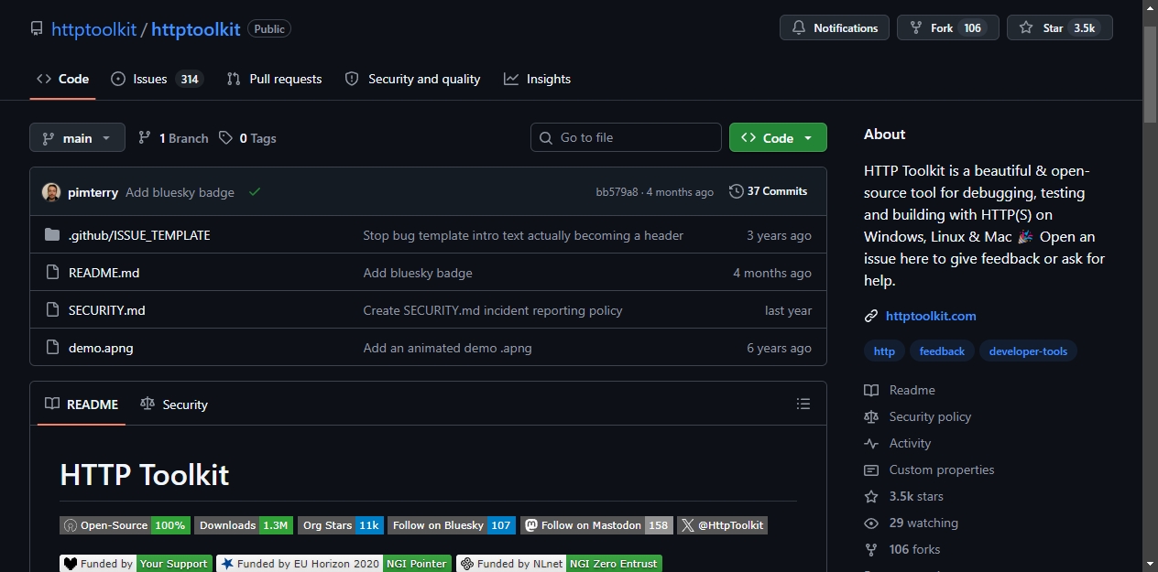Click the Follow on Mastodon 158 badge
The height and width of the screenshot is (572, 1158).
596,525
